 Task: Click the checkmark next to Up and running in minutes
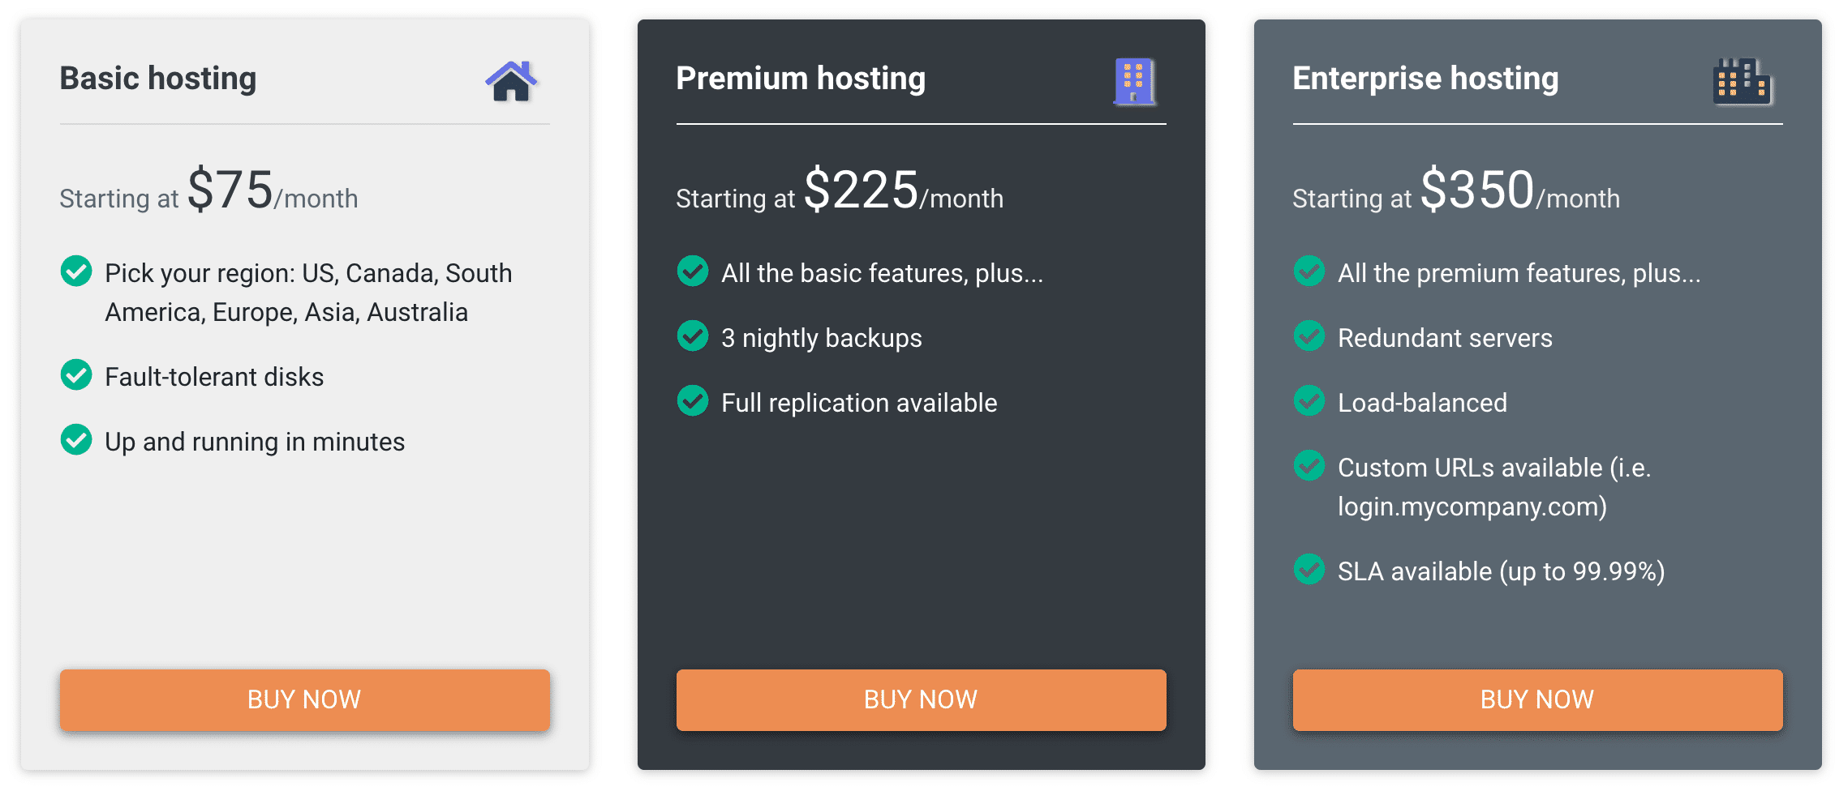pyautogui.click(x=75, y=440)
